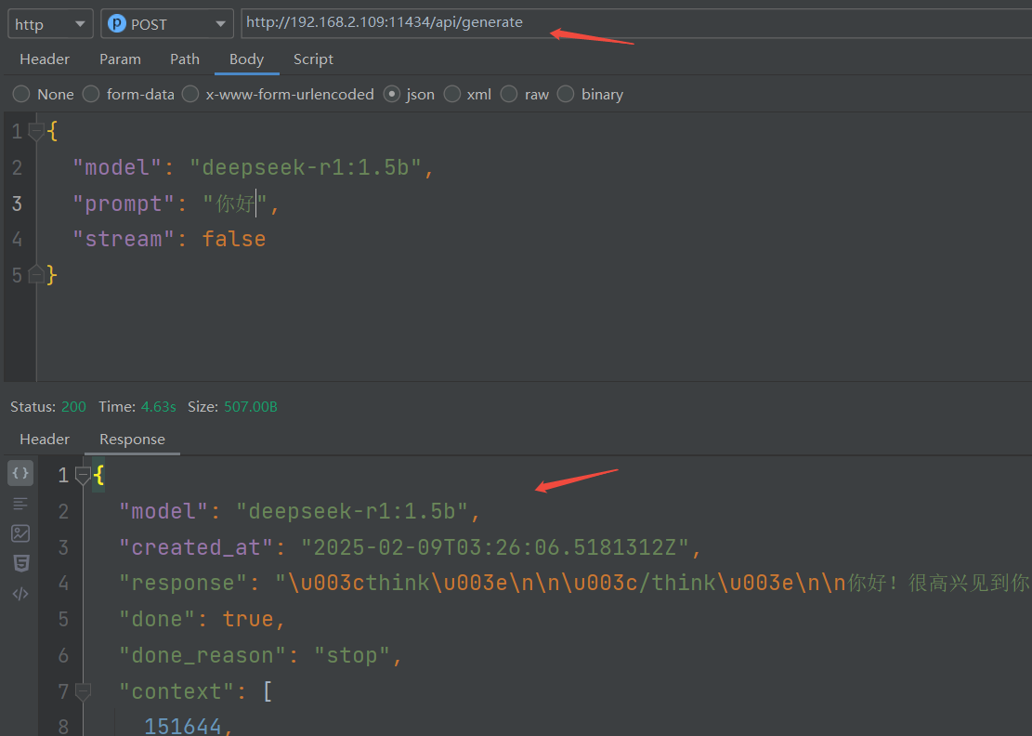Click the Time 4.63s value
1032x736 pixels.
click(158, 407)
